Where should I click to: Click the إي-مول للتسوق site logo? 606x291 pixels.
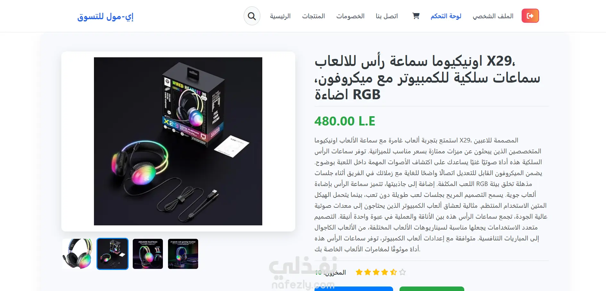[x=105, y=16]
